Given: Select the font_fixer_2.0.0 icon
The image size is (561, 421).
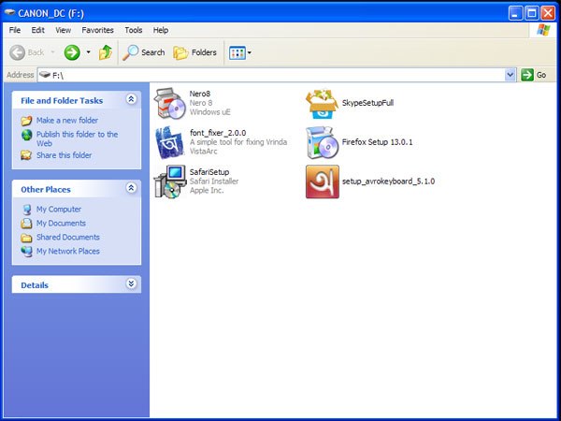Looking at the screenshot, I should [x=170, y=143].
